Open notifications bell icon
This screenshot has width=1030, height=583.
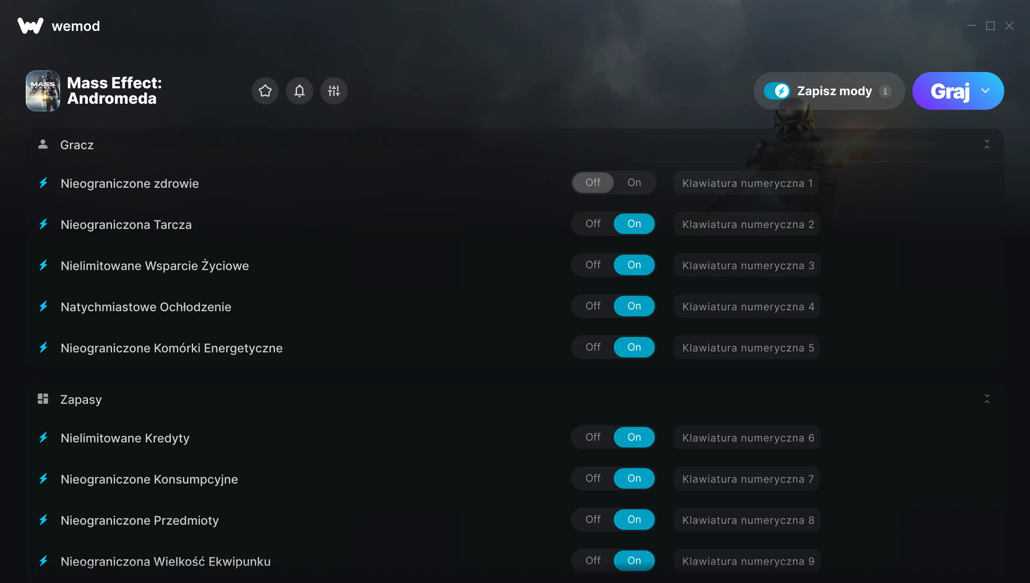point(299,91)
